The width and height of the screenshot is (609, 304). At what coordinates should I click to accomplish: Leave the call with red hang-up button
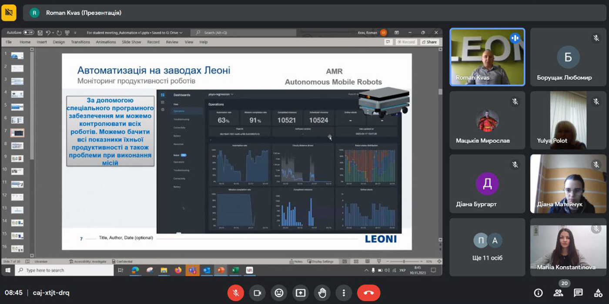point(368,293)
